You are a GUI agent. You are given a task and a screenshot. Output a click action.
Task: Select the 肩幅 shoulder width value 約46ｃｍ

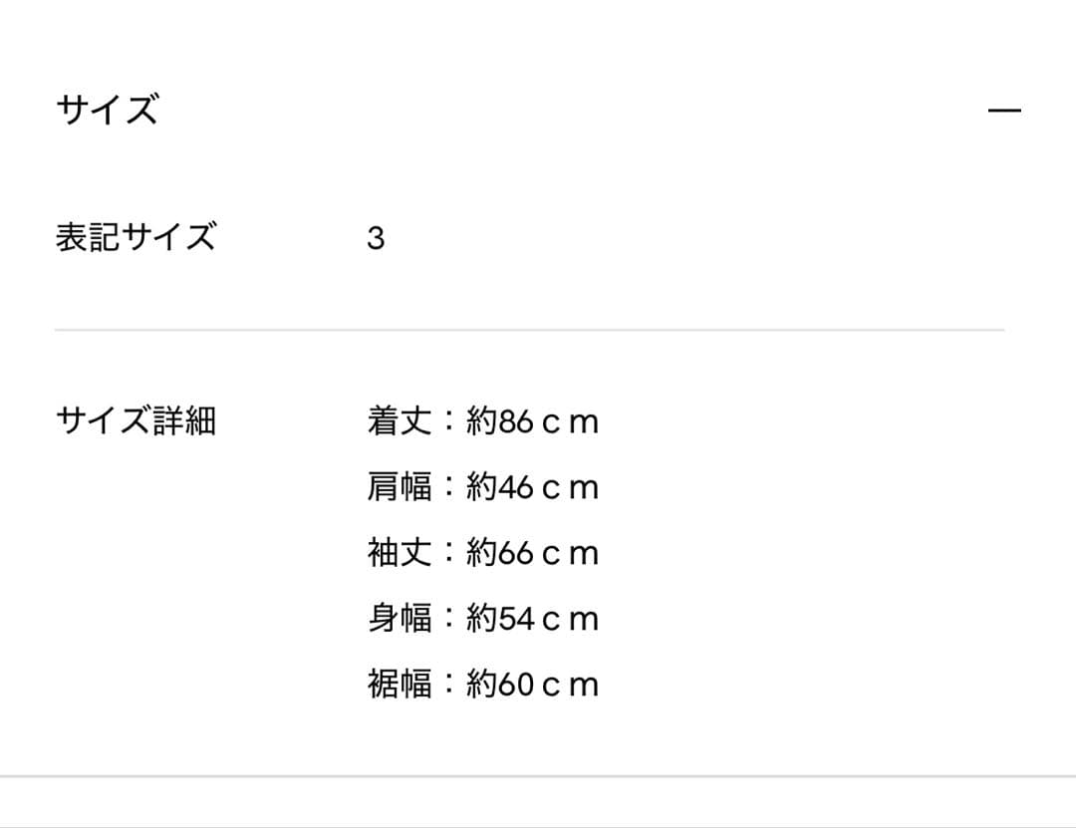point(531,486)
